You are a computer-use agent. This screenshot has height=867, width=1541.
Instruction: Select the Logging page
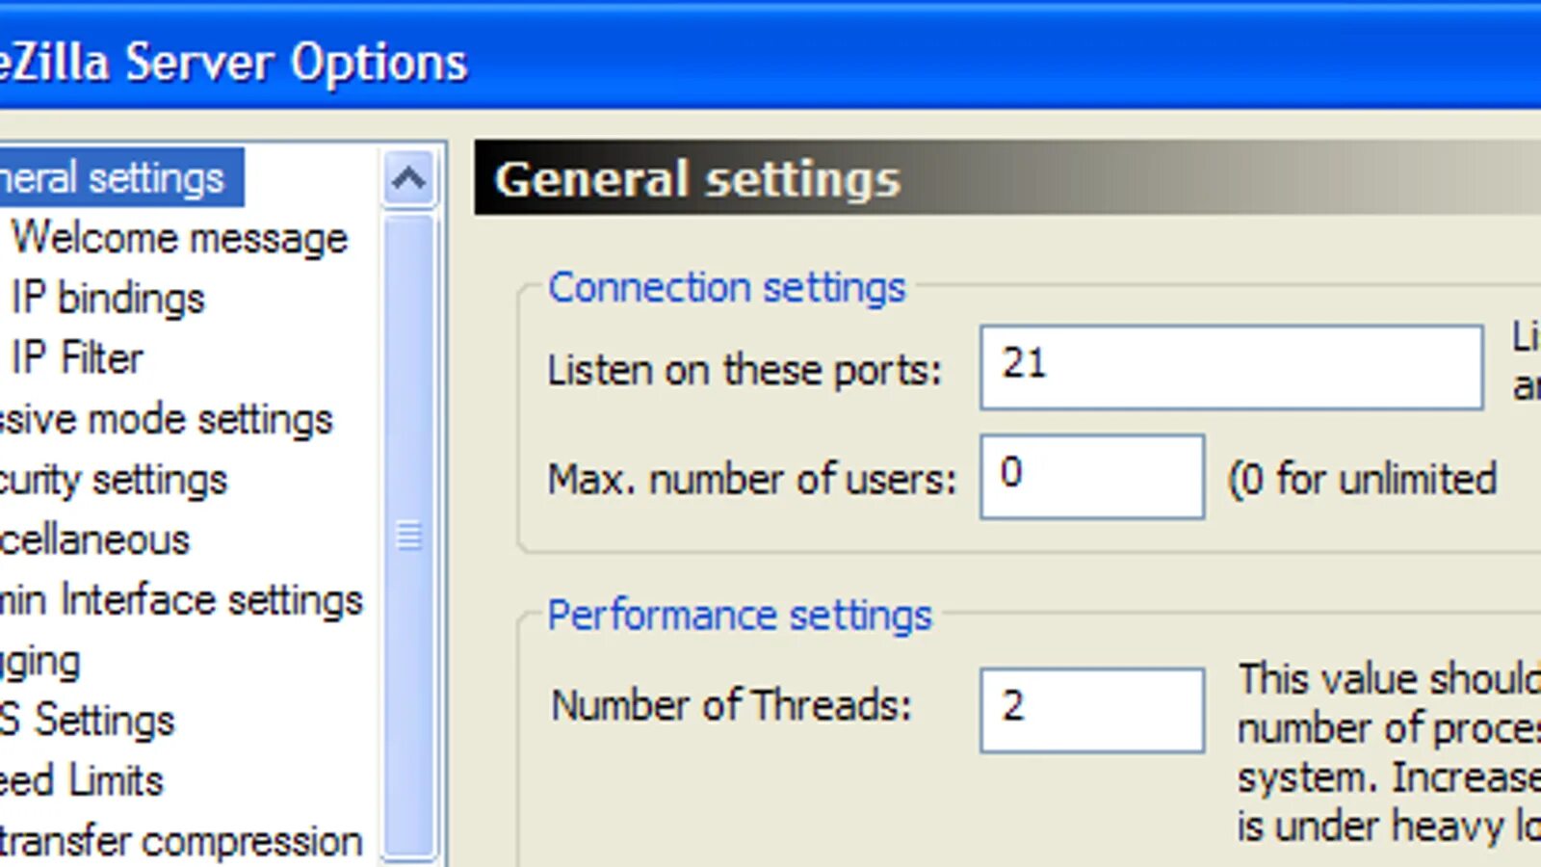(40, 661)
